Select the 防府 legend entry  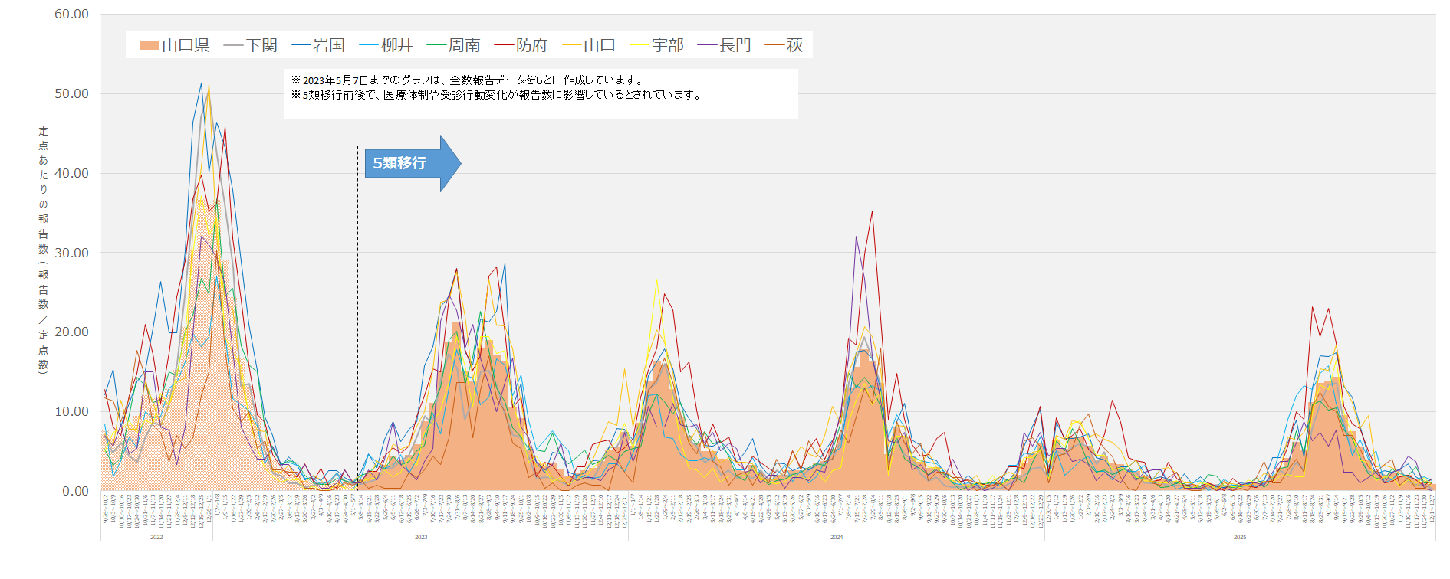(521, 46)
